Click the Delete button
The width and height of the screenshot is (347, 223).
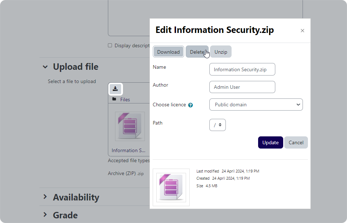click(197, 52)
